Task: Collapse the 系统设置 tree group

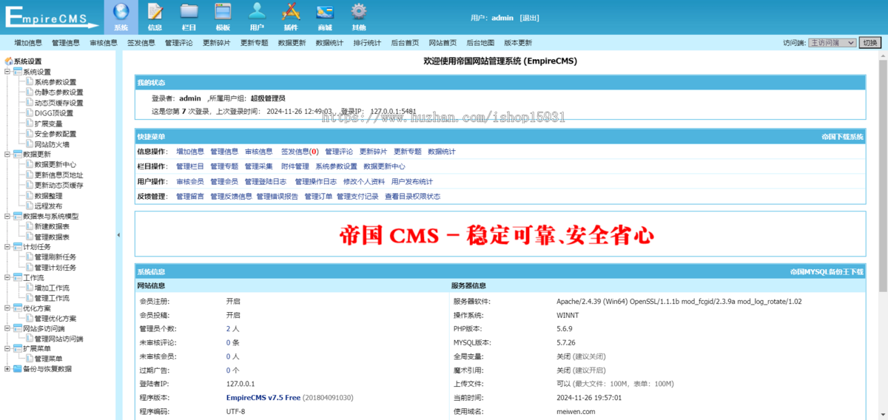Action: pyautogui.click(x=7, y=72)
